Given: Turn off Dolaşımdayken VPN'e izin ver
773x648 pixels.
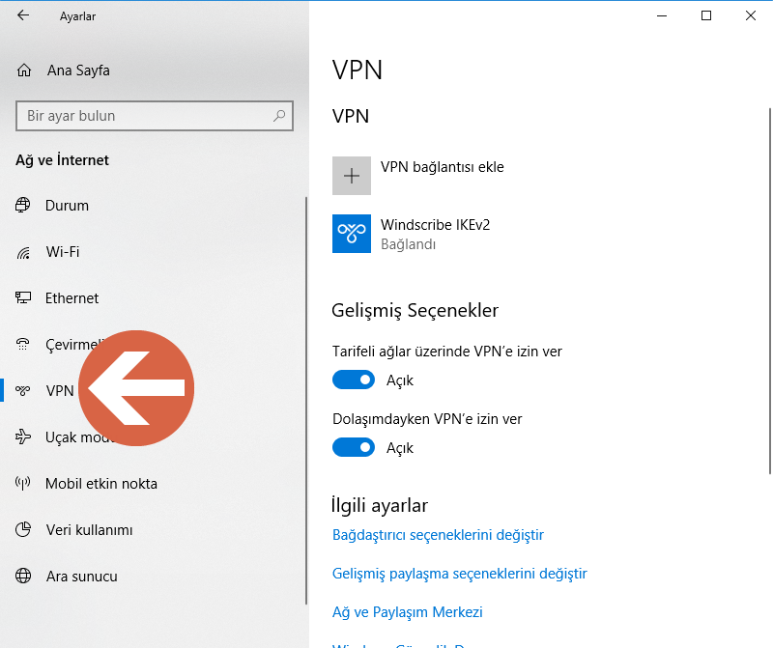Looking at the screenshot, I should [x=354, y=447].
